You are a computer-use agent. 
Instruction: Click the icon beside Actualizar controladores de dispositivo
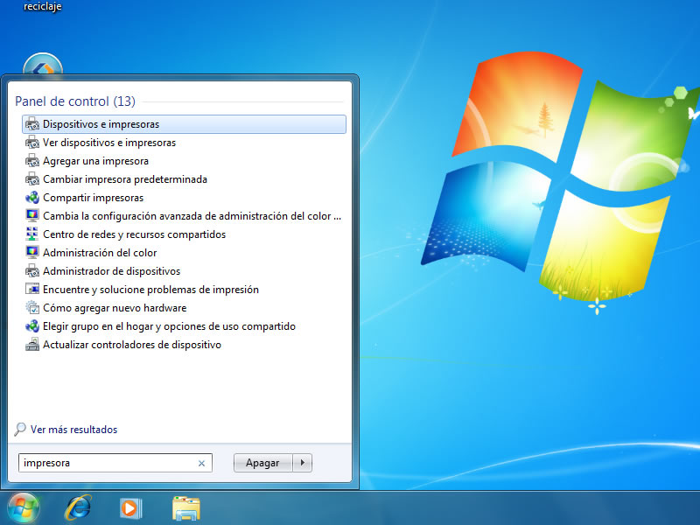pos(32,344)
